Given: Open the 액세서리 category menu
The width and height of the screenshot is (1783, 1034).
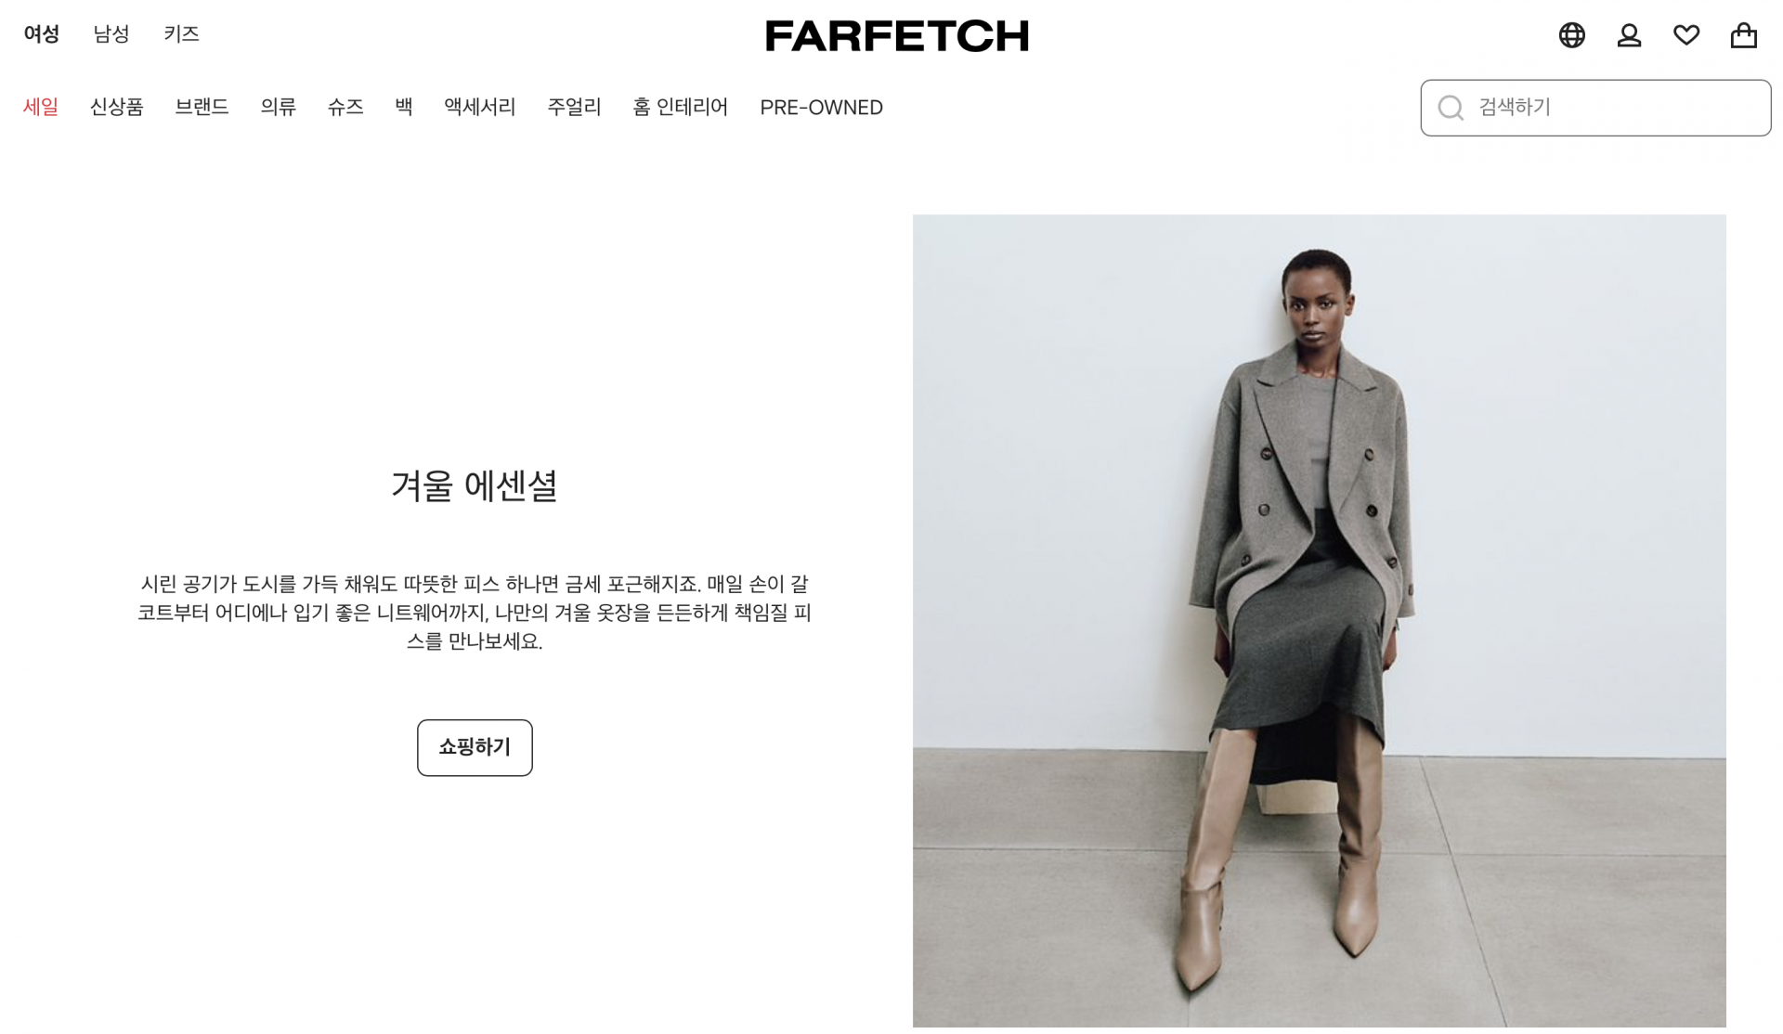Looking at the screenshot, I should [479, 107].
